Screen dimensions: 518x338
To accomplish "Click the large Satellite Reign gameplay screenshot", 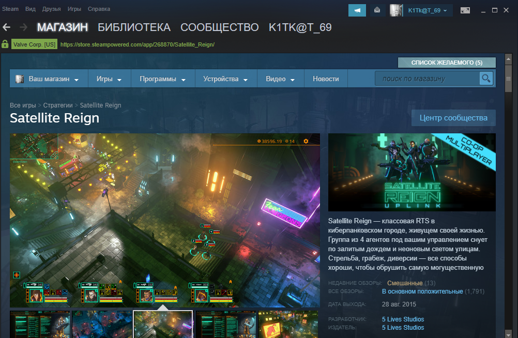I will tap(165, 220).
